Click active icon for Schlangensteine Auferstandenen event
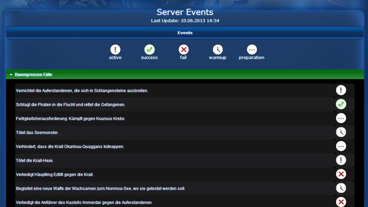368x207 pixels. pyautogui.click(x=341, y=90)
